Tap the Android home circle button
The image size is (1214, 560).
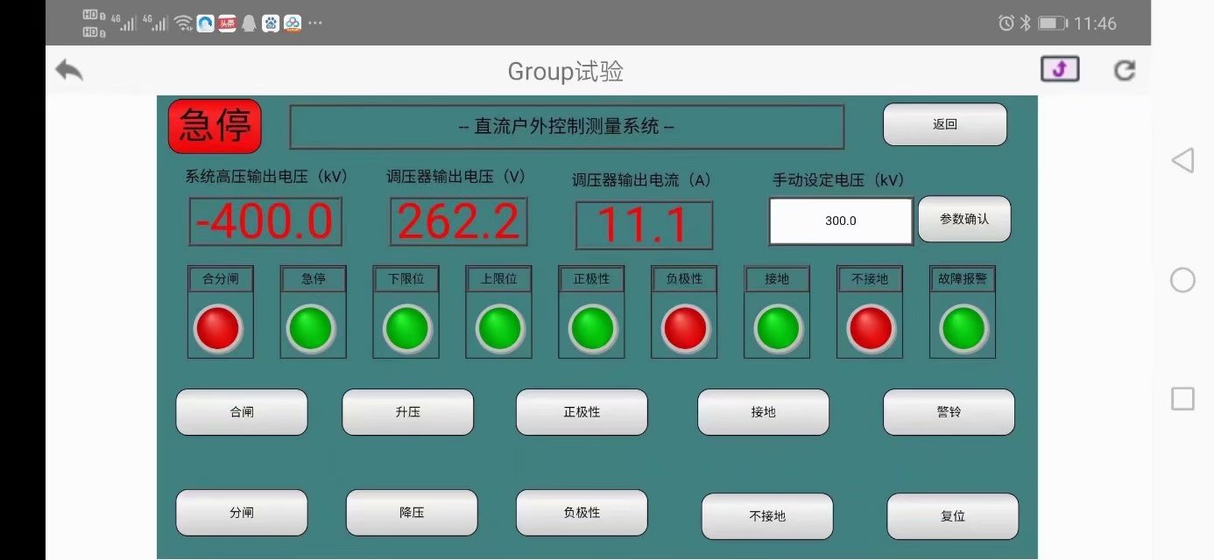(1182, 280)
